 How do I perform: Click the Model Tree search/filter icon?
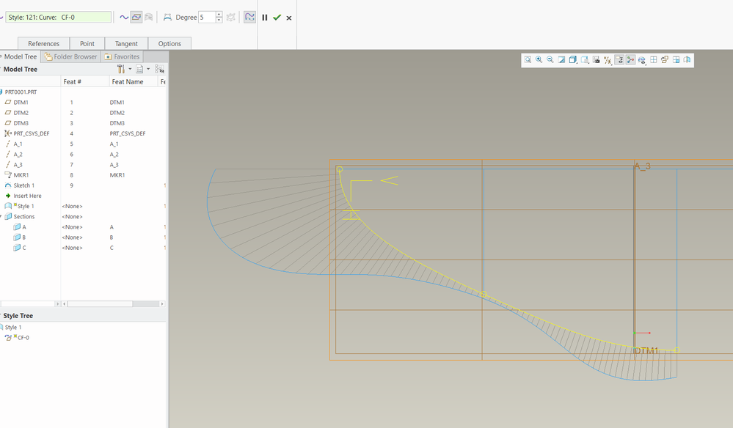click(x=159, y=69)
